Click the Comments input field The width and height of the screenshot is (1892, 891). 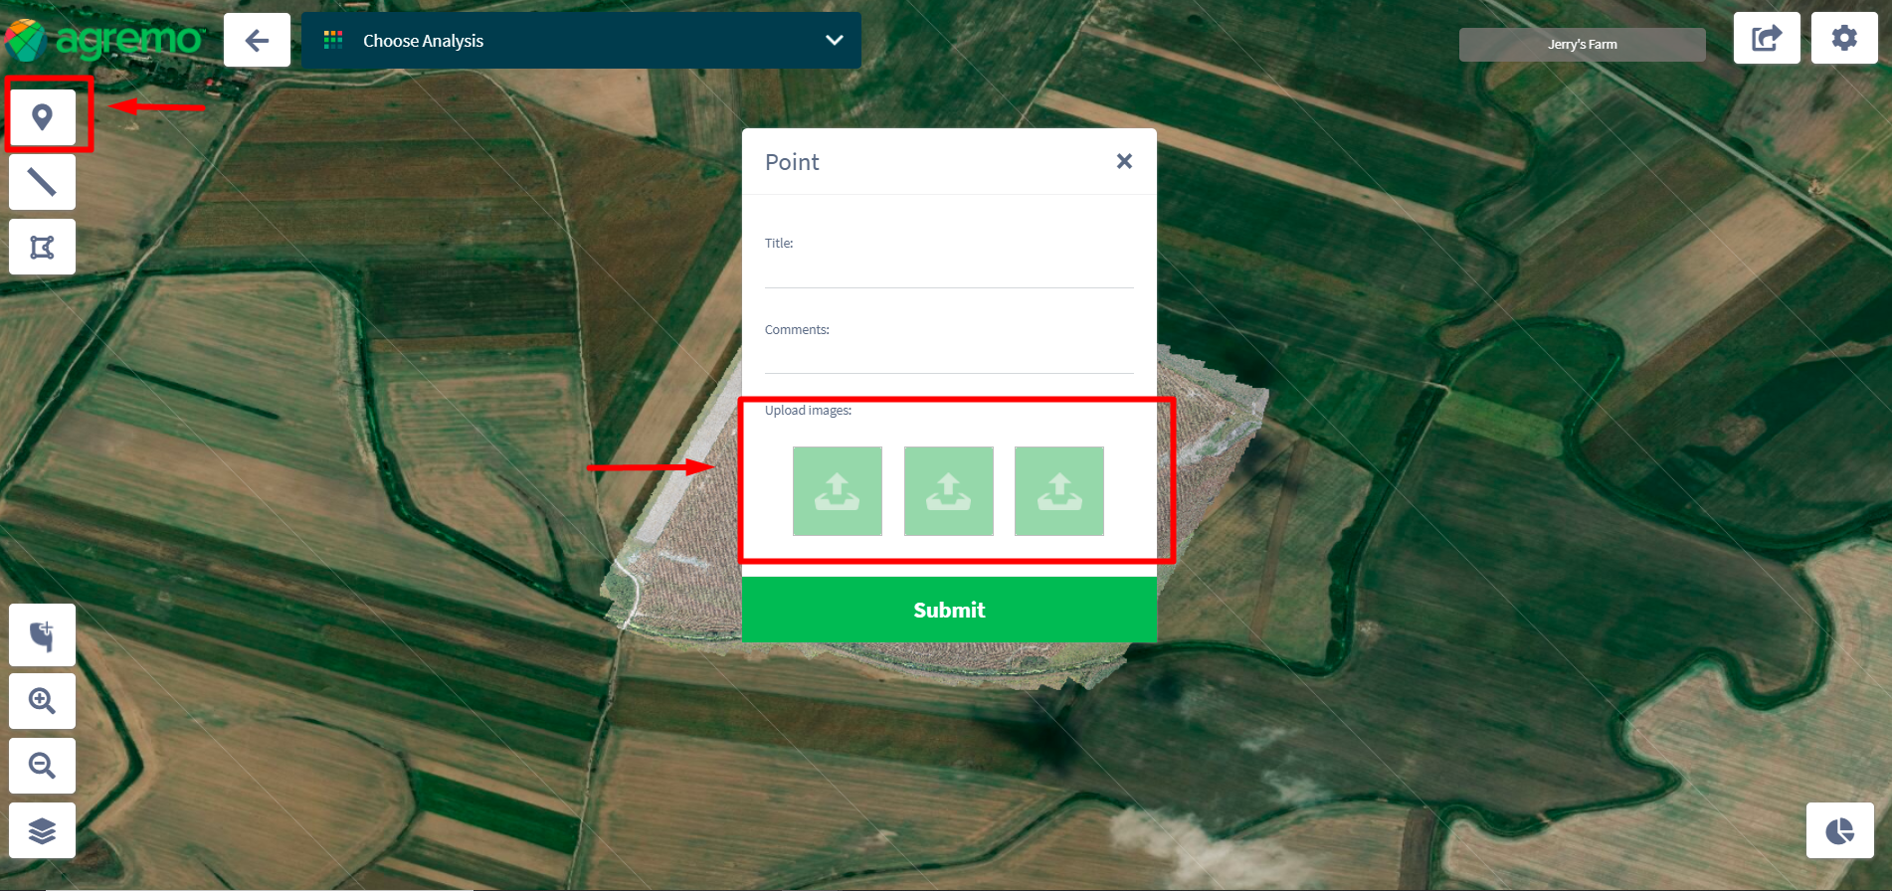pos(948,356)
